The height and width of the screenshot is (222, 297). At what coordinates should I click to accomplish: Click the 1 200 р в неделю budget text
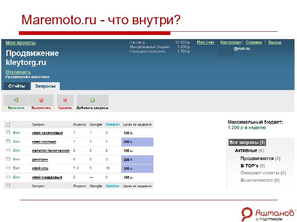pyautogui.click(x=247, y=127)
